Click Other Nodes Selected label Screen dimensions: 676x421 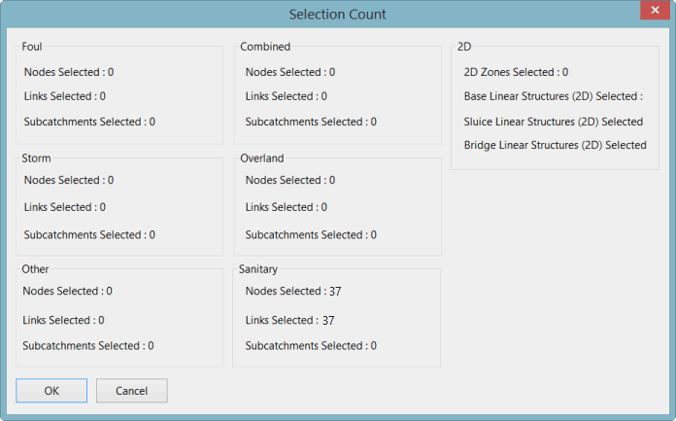(68, 291)
